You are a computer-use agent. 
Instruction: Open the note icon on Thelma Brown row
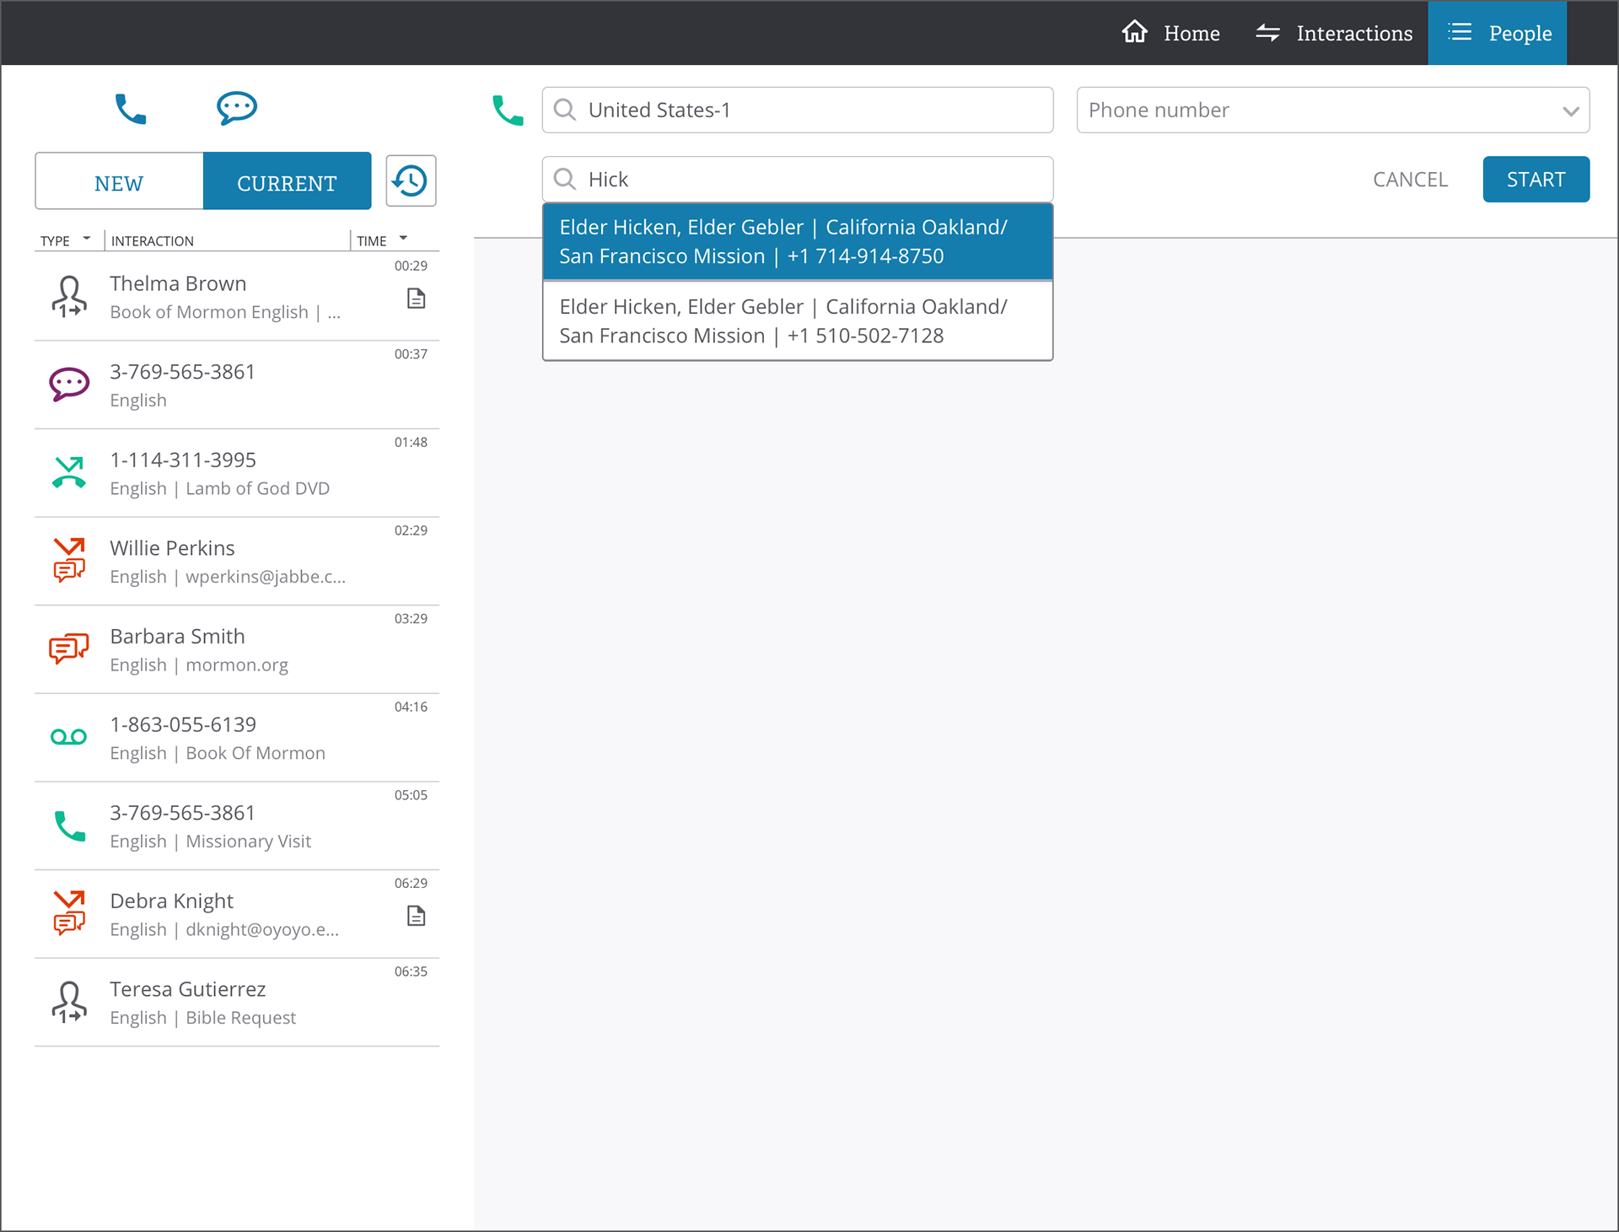[416, 299]
